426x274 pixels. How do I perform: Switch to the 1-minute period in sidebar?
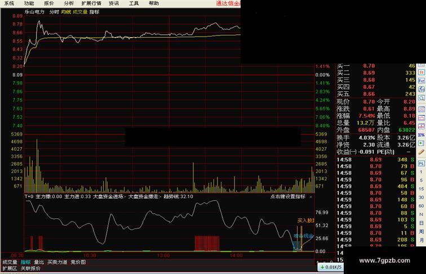pos(421,172)
